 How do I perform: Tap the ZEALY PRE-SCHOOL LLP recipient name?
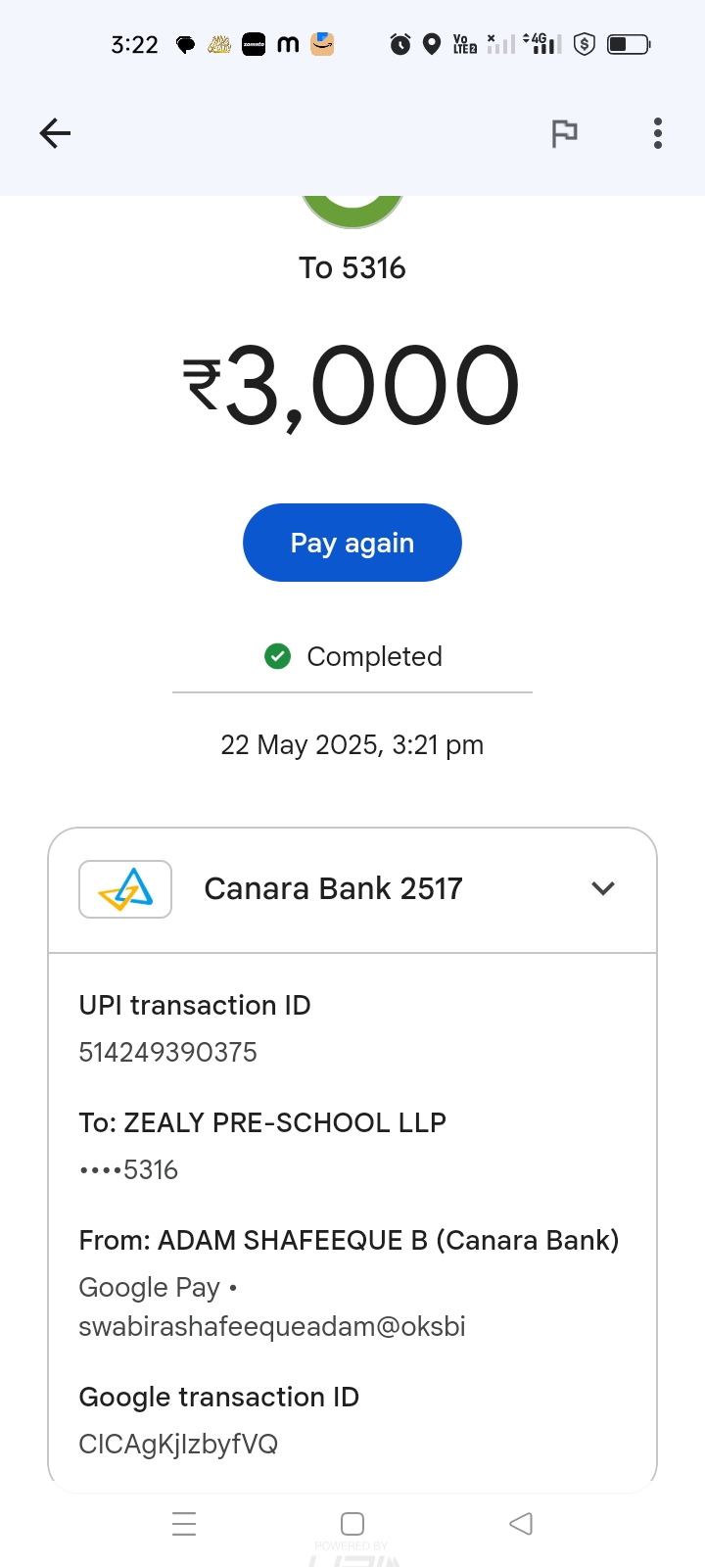click(284, 1122)
